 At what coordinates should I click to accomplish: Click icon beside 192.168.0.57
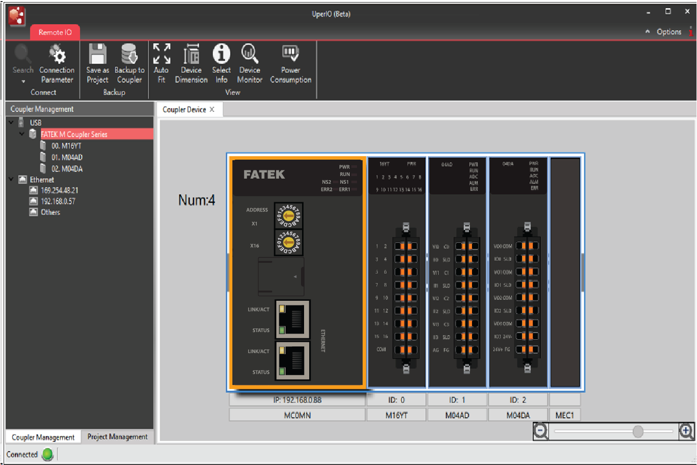[33, 201]
